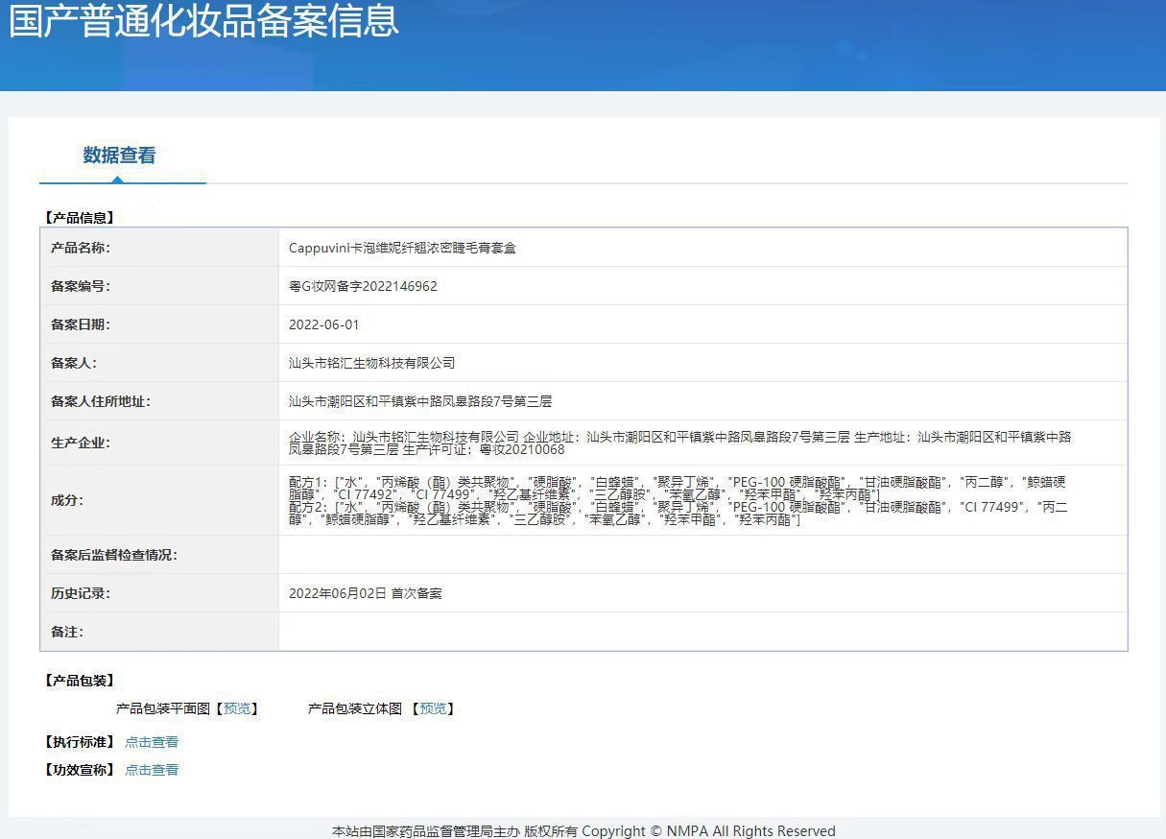
Task: Open 点击查看 link for 执行标准
Action: pos(152,742)
